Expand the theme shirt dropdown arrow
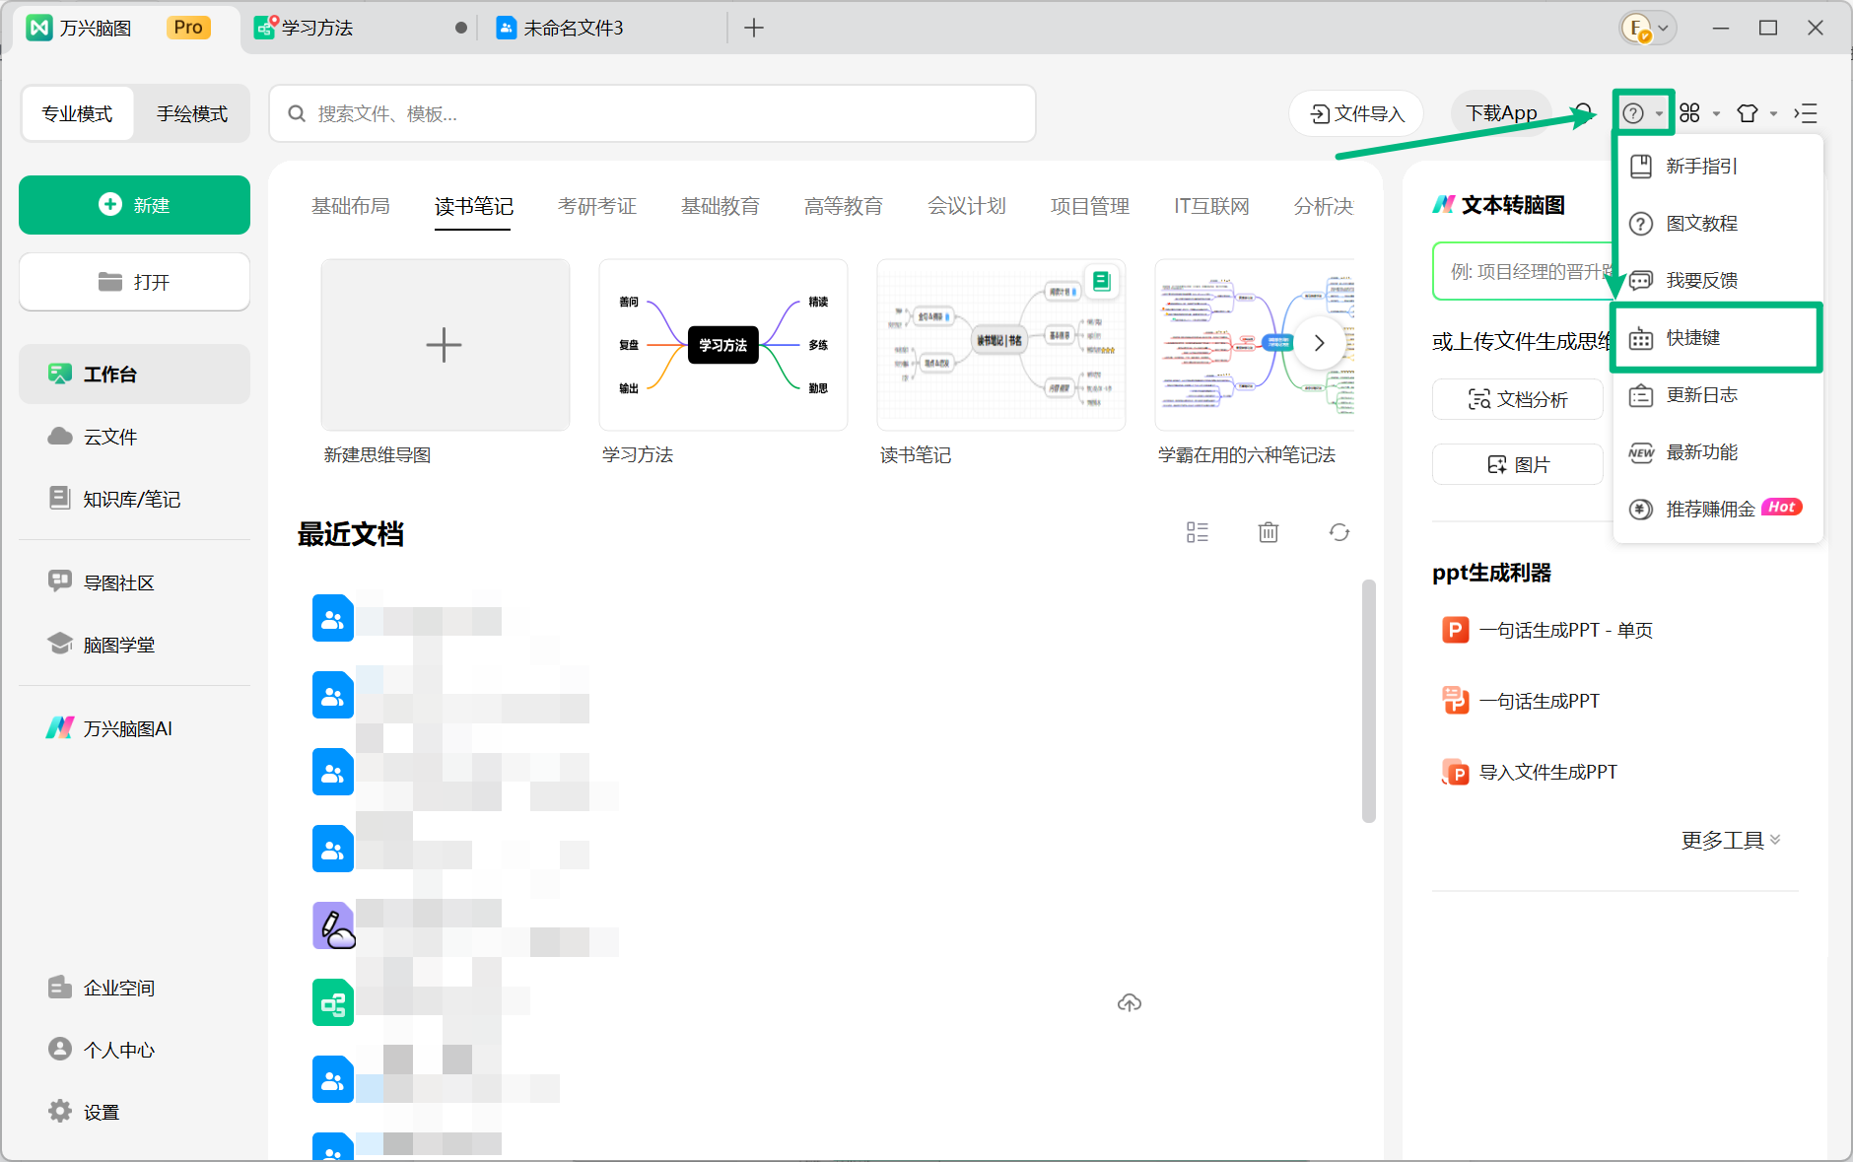This screenshot has width=1853, height=1162. 1773,114
